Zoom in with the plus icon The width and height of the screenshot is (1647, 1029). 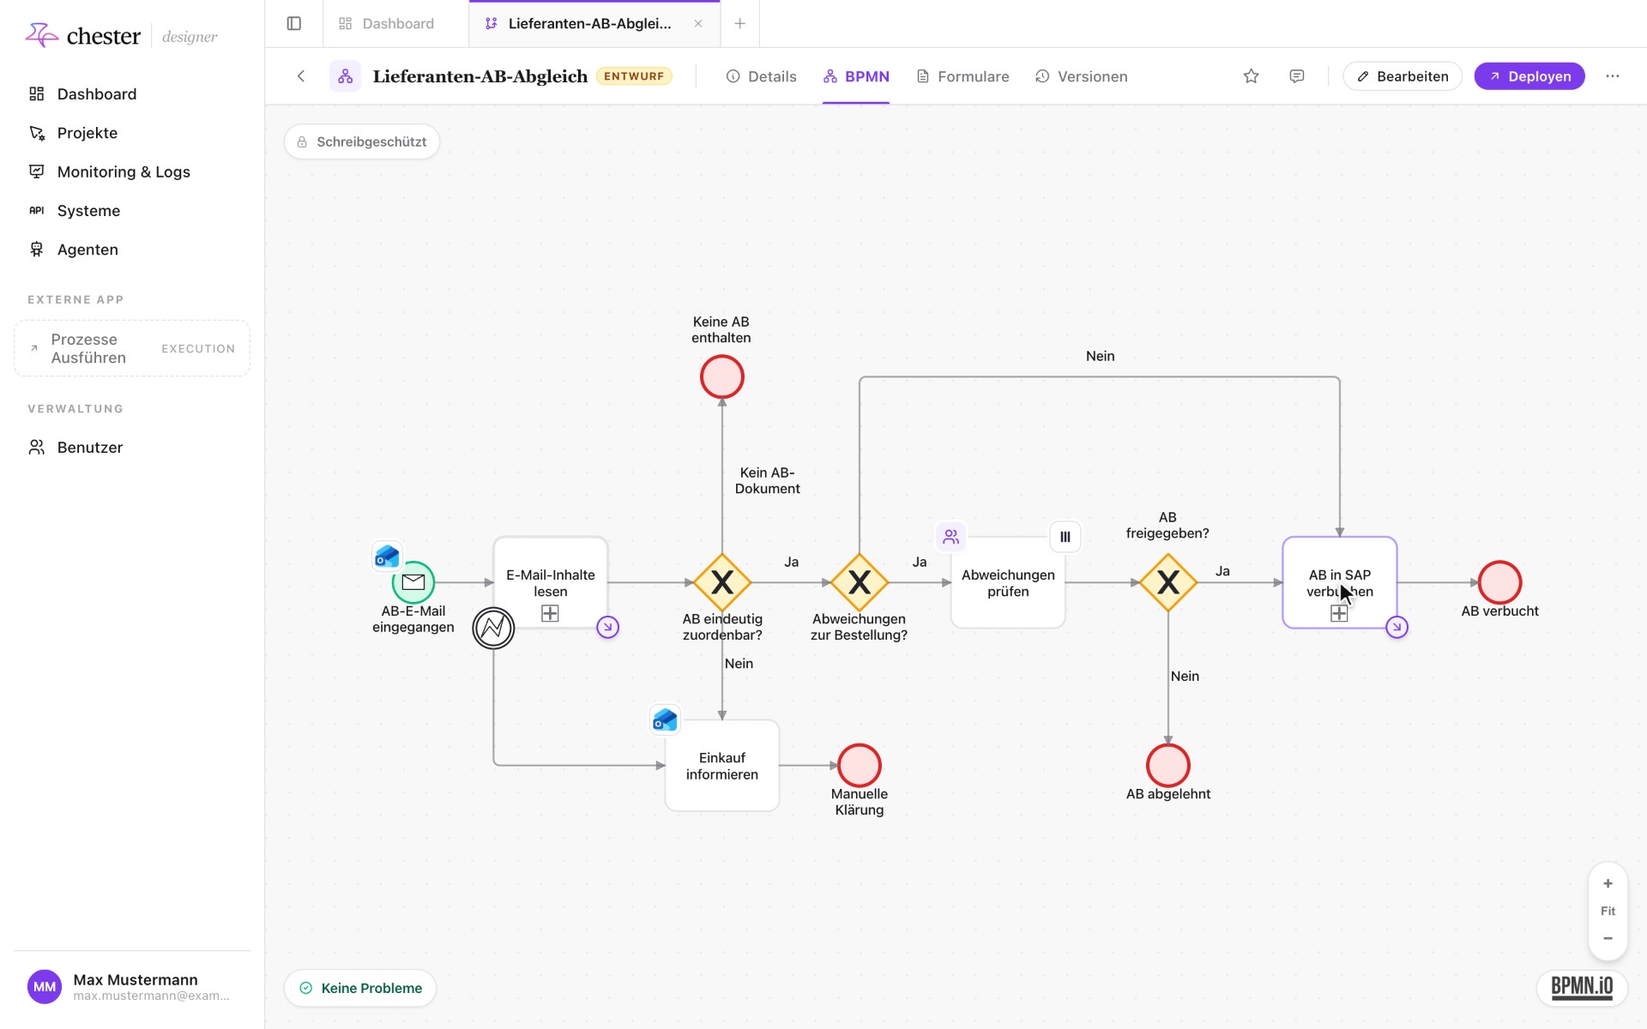point(1608,883)
